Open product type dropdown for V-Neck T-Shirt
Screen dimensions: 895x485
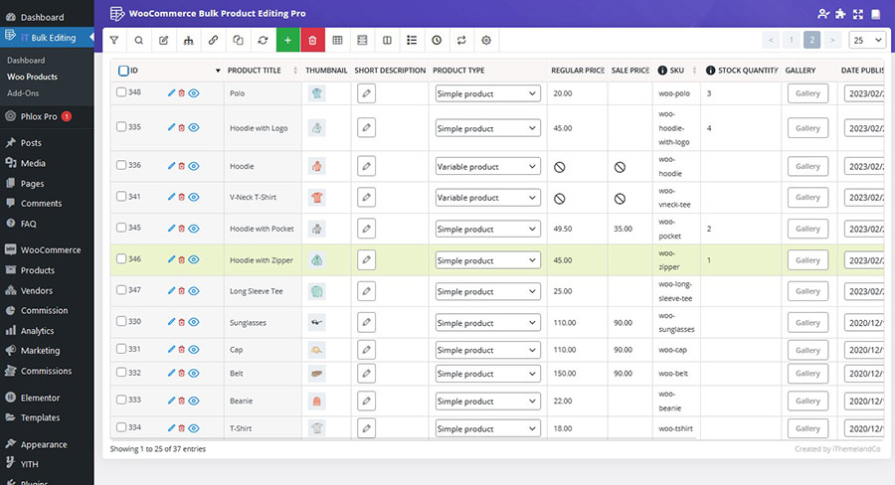pos(487,198)
